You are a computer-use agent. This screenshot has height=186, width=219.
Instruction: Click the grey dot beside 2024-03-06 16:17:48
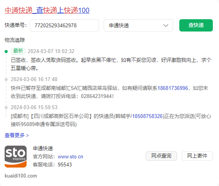pyautogui.click(x=6, y=80)
